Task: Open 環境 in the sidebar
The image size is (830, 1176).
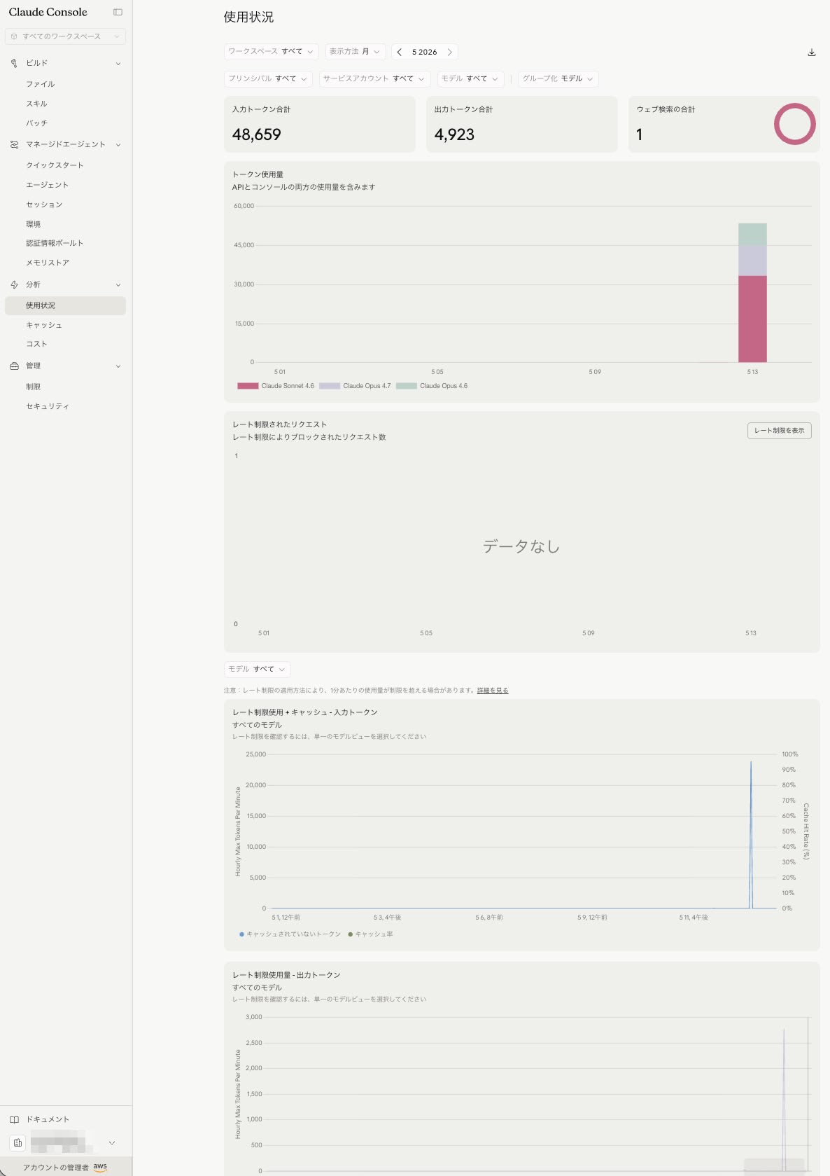Action: pyautogui.click(x=66, y=224)
